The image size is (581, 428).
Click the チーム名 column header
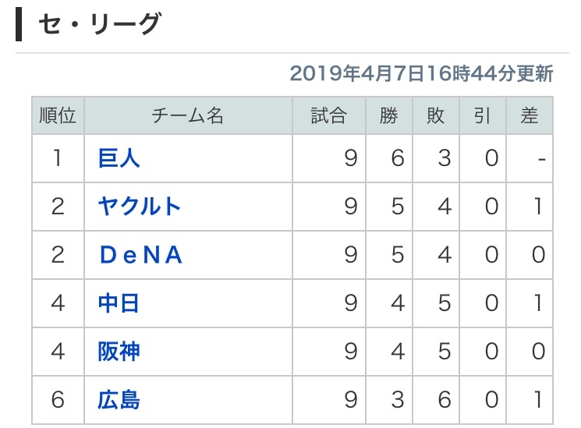pyautogui.click(x=187, y=115)
